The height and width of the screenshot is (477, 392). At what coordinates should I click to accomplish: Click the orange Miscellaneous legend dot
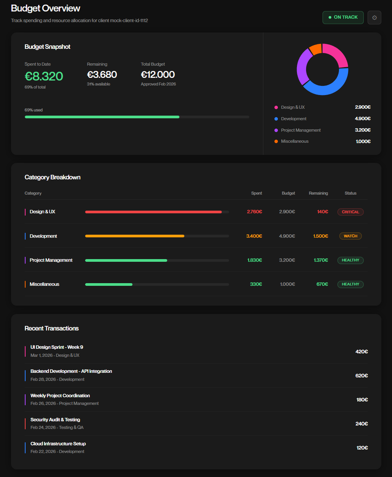click(276, 141)
